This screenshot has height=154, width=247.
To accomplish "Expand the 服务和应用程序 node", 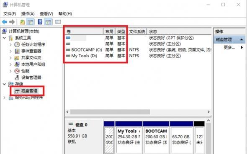I will pyautogui.click(x=5, y=98).
